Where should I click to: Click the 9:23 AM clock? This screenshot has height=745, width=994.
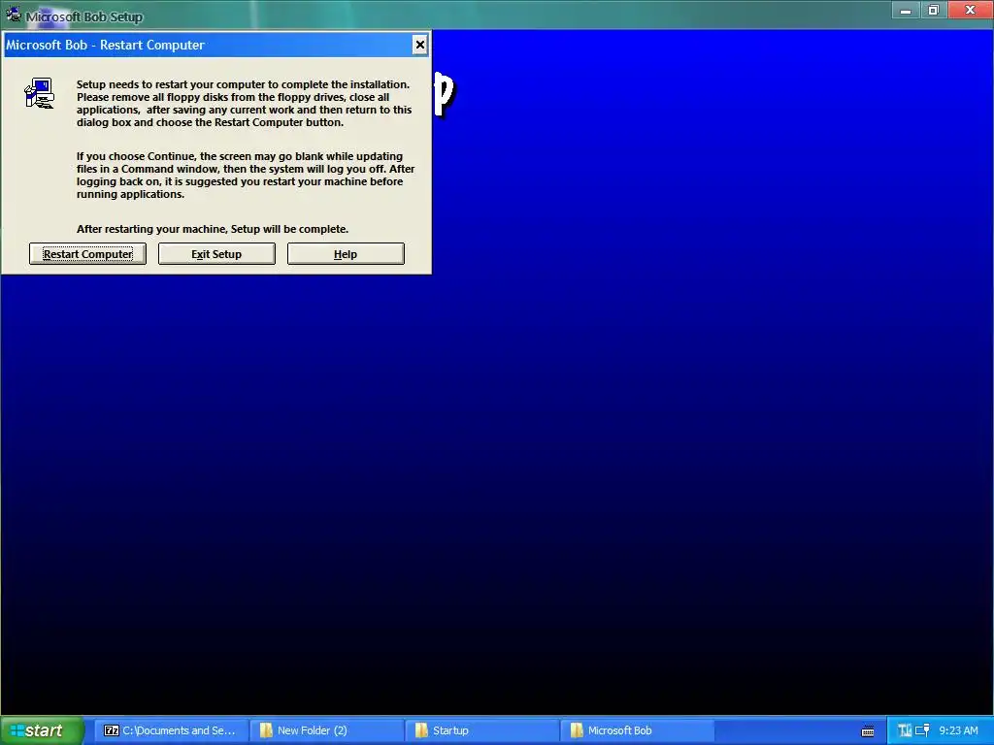point(958,730)
